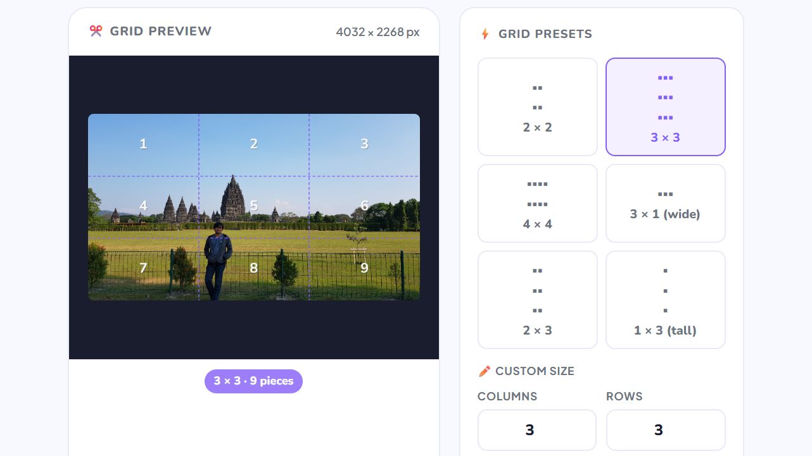Click the 3 × 3 · 9 pieces badge
The width and height of the screenshot is (812, 456).
pyautogui.click(x=253, y=381)
